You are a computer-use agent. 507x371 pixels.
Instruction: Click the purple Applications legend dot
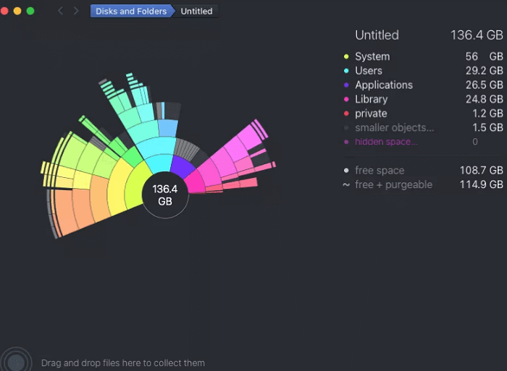(346, 85)
